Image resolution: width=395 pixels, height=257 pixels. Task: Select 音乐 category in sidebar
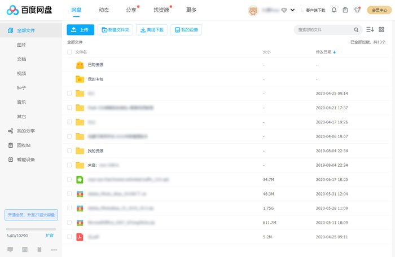tap(21, 102)
